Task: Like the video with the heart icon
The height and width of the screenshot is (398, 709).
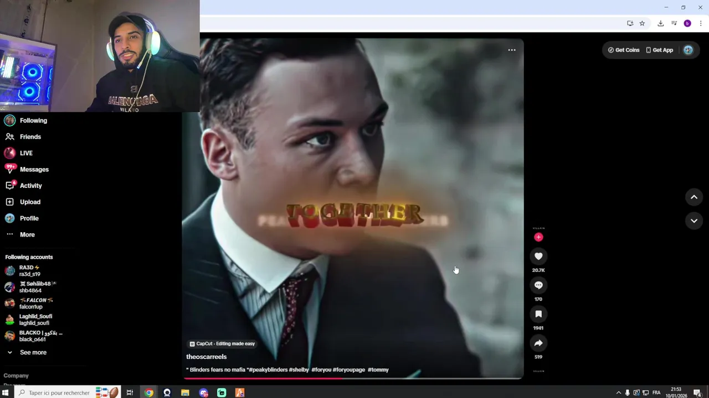Action: [538, 256]
